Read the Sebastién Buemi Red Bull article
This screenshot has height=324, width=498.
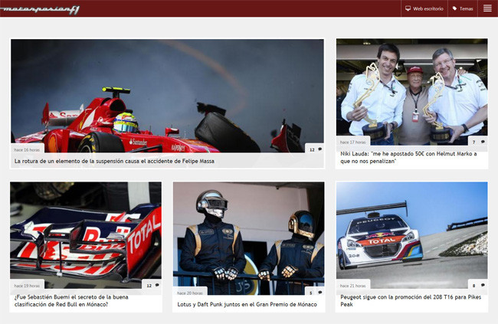pos(71,300)
